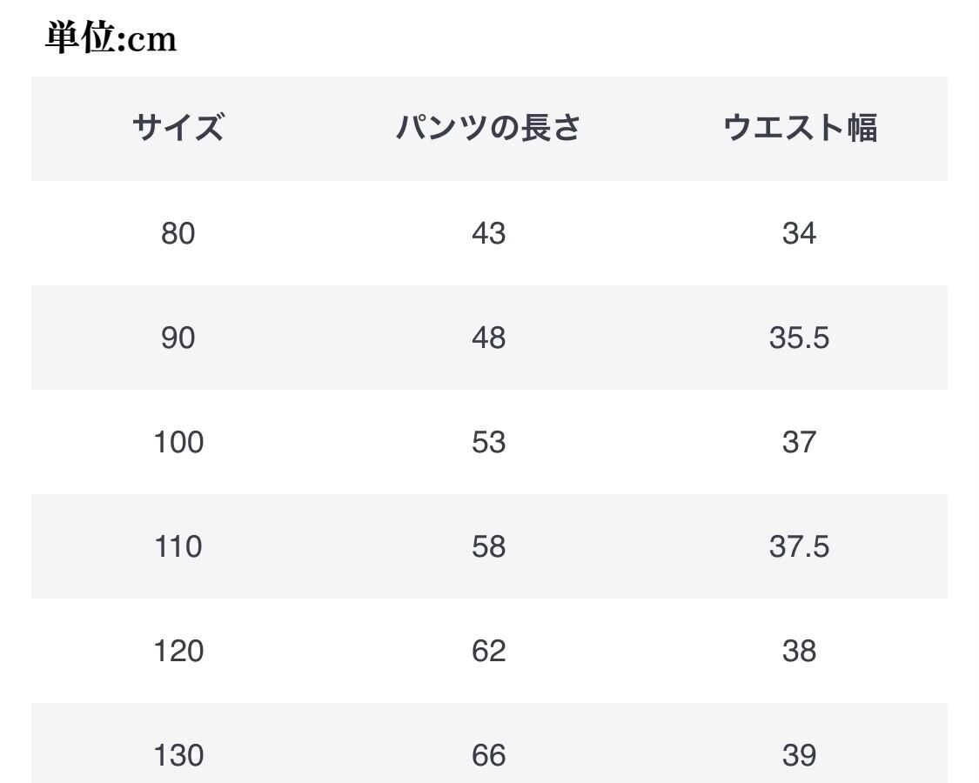Click waist width value 34
The height and width of the screenshot is (783, 979).
pos(799,233)
